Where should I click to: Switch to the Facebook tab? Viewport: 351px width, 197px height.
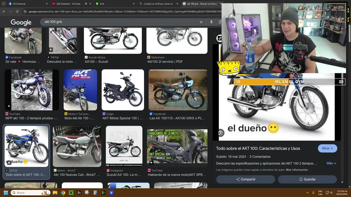(x=27, y=4)
